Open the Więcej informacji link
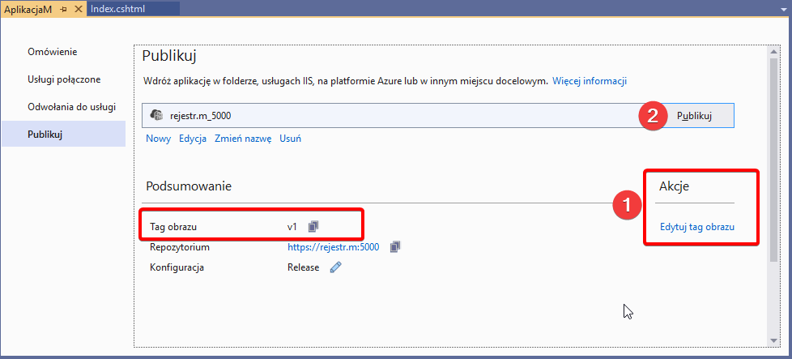This screenshot has width=792, height=359. tap(590, 81)
